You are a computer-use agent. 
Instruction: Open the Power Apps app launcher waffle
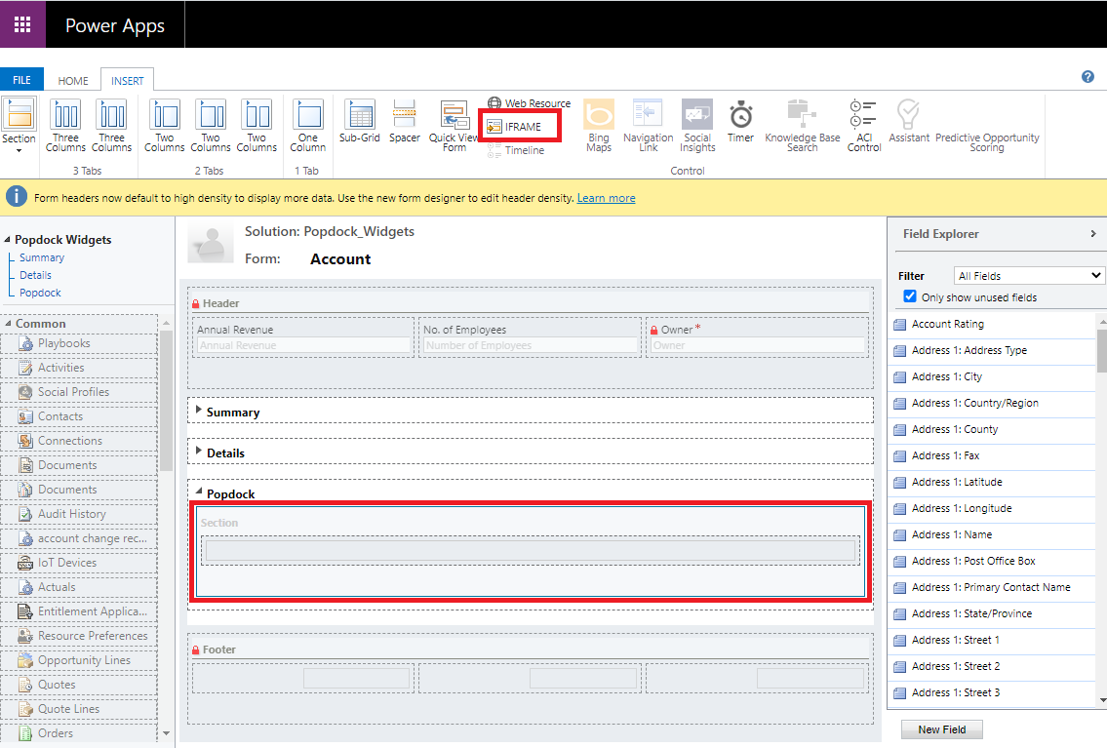coord(22,24)
